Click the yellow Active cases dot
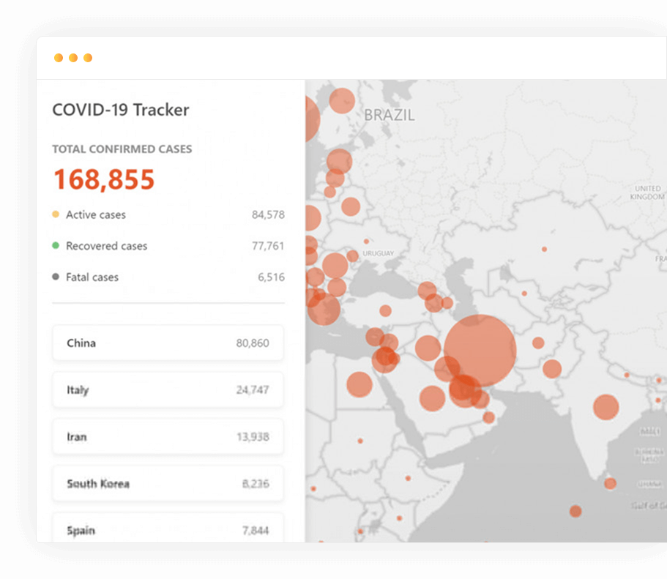Viewport: 667px width, 579px height. (x=56, y=214)
